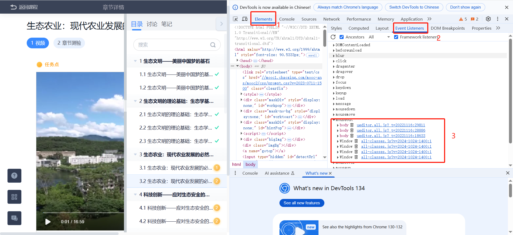Click the issues count icon showing 2
The width and height of the screenshot is (513, 235).
point(475,19)
